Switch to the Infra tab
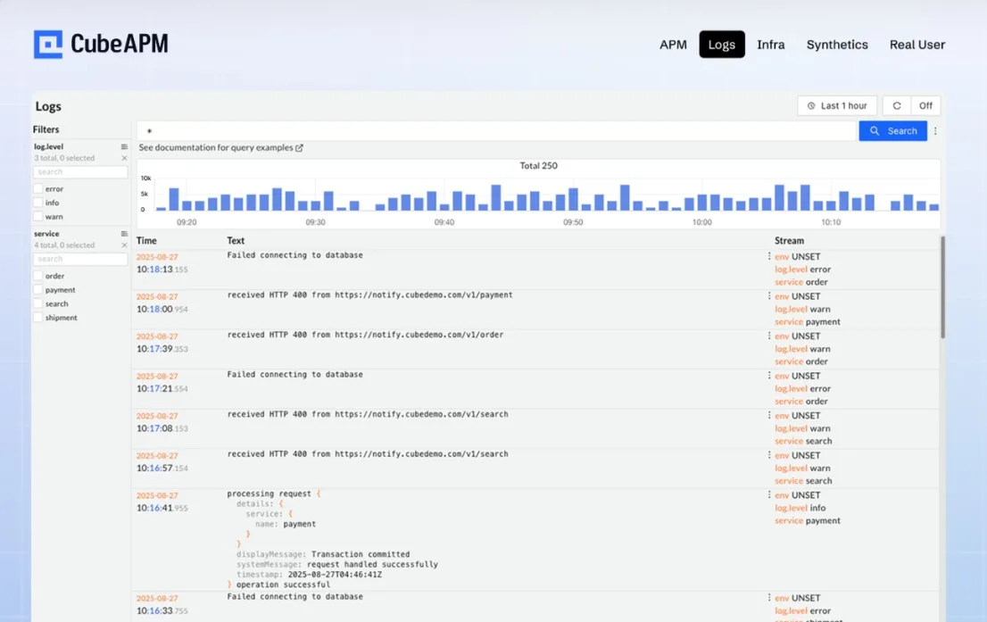Image resolution: width=987 pixels, height=622 pixels. 770,45
